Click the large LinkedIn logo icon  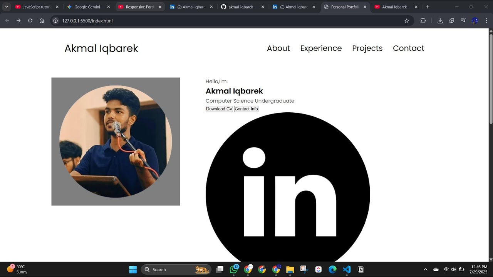coord(288,187)
